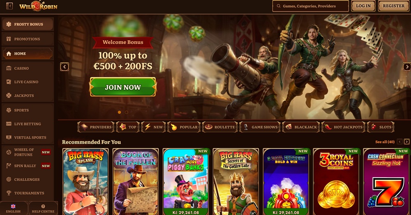The width and height of the screenshot is (411, 215).
Task: Open the Help Centre
Action: point(43,208)
